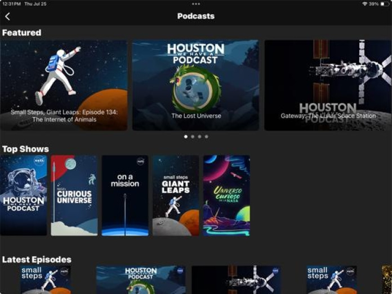Open featured Internet of Animals episode

coord(64,85)
